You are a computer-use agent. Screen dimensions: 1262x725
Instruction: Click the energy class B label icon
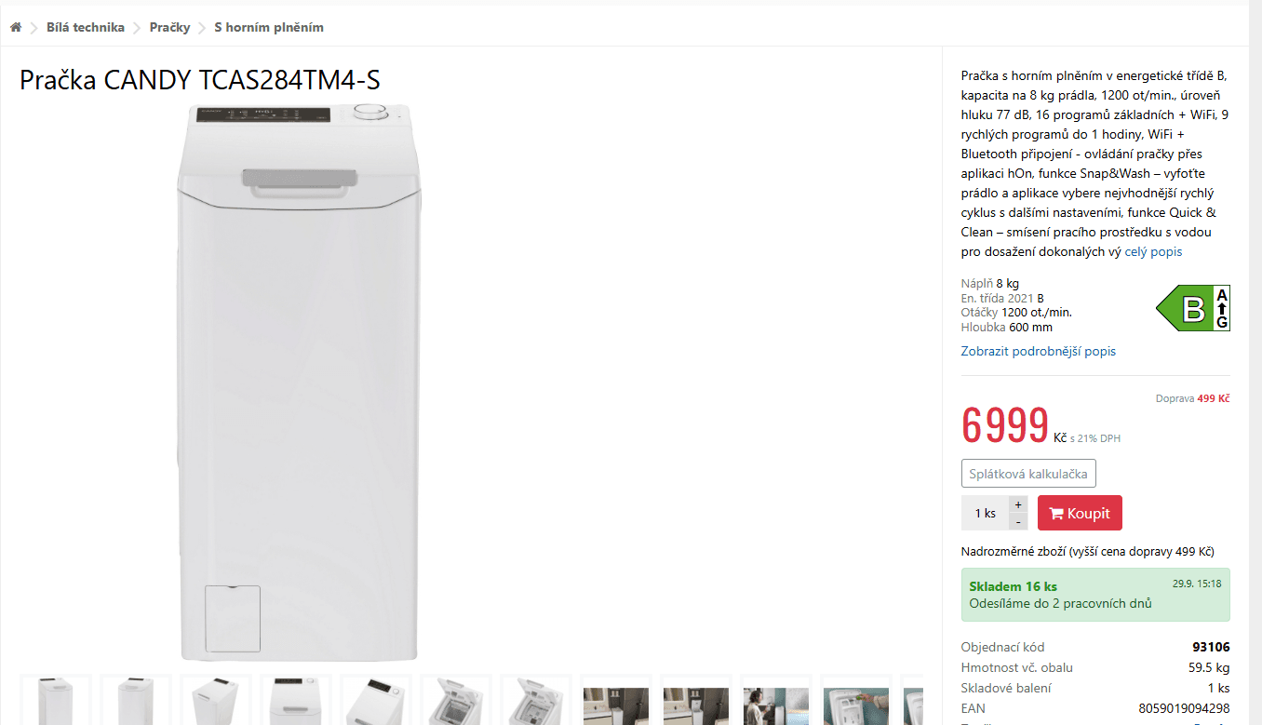pyautogui.click(x=1192, y=308)
